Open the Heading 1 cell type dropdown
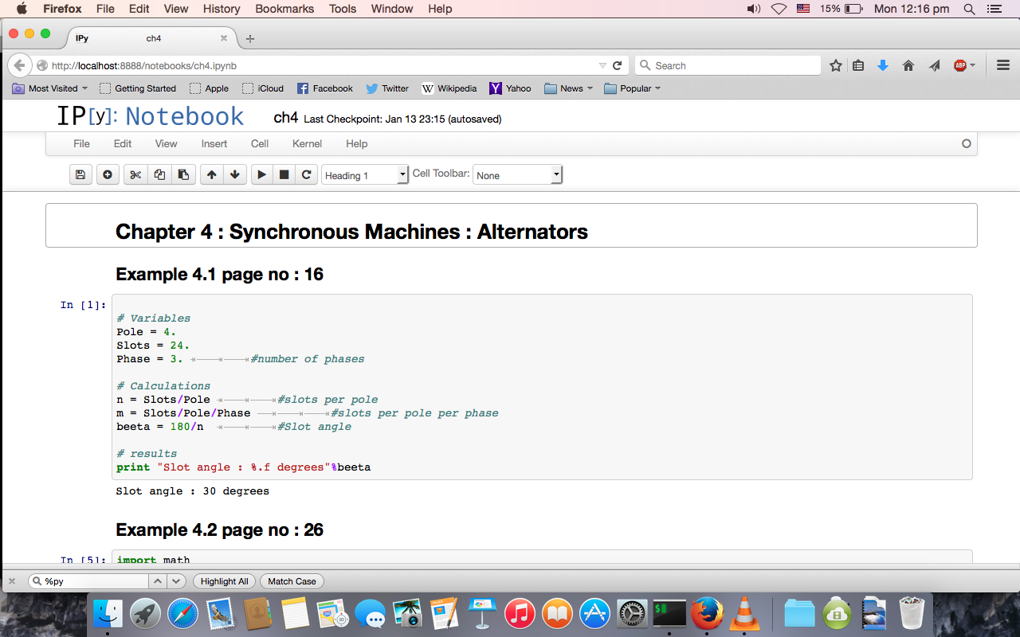 click(x=365, y=175)
